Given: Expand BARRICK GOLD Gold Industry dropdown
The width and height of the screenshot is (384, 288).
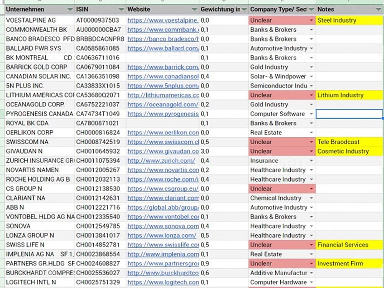Looking at the screenshot, I should pos(311,67).
